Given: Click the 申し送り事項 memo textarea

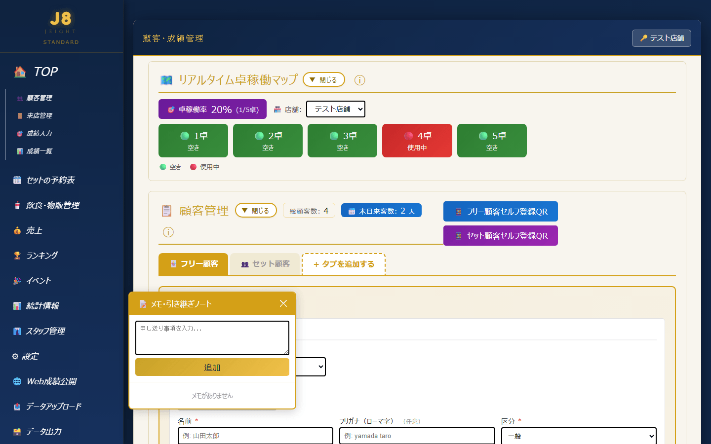Looking at the screenshot, I should tap(212, 338).
